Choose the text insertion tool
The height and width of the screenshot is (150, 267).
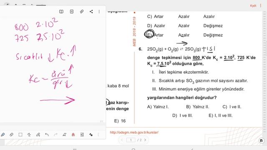tap(64, 135)
